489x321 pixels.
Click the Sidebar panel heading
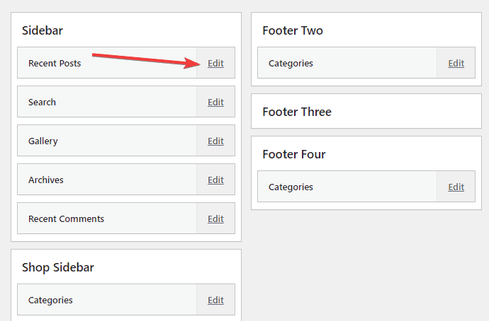(43, 30)
